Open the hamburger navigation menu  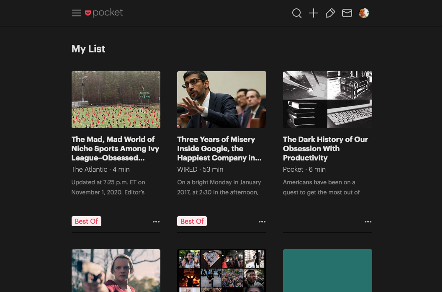(76, 13)
